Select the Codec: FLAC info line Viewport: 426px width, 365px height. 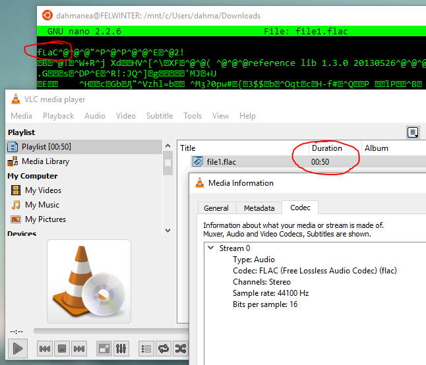point(315,271)
